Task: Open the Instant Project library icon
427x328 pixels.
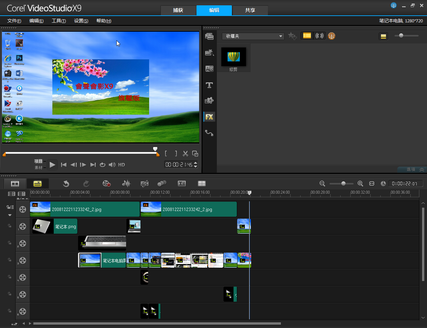Action: tap(209, 53)
